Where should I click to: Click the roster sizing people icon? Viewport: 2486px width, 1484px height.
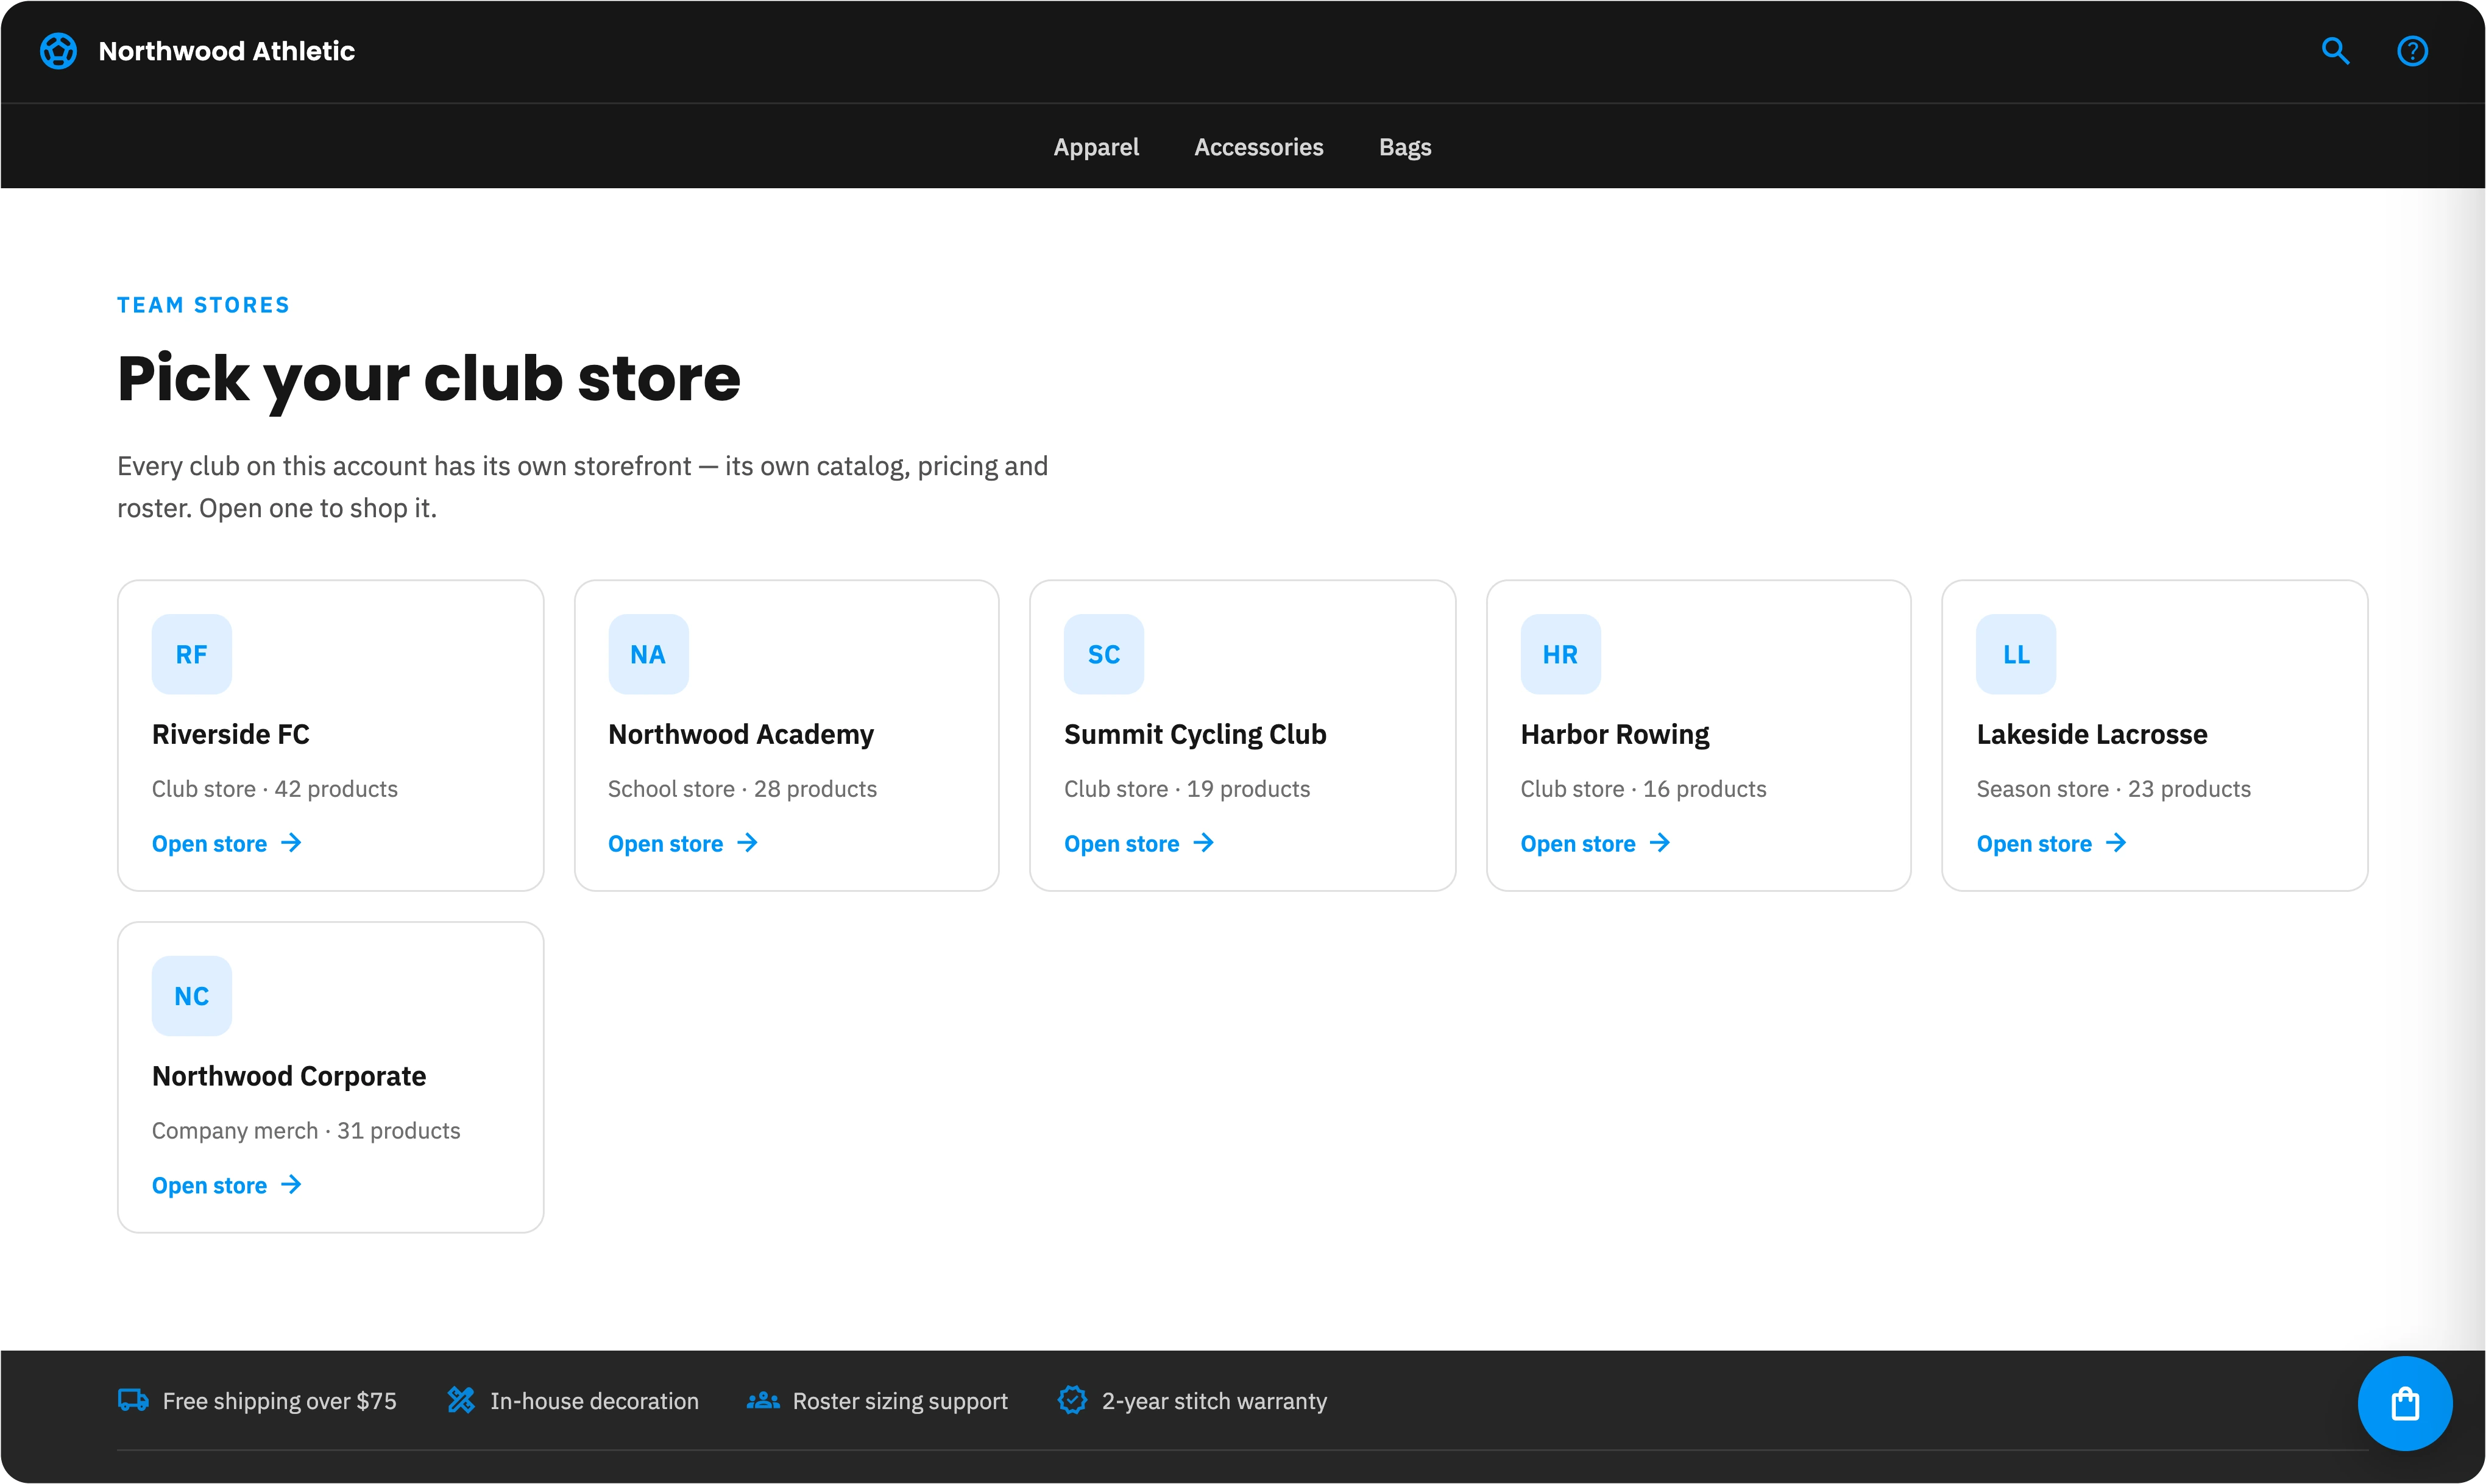(763, 1400)
